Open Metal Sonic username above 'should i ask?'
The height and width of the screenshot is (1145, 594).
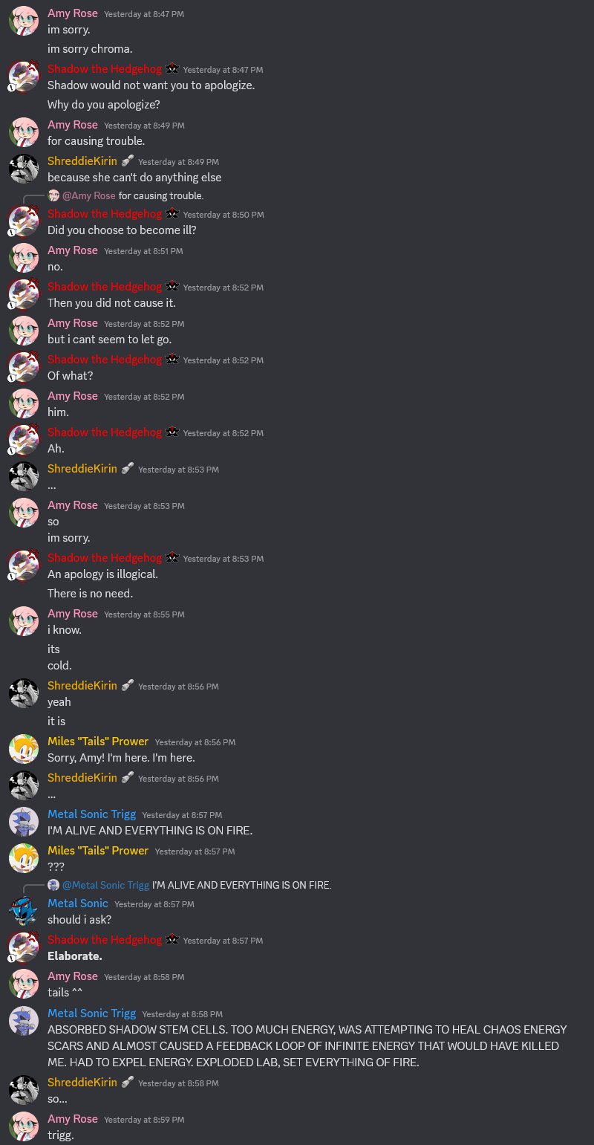pos(78,904)
